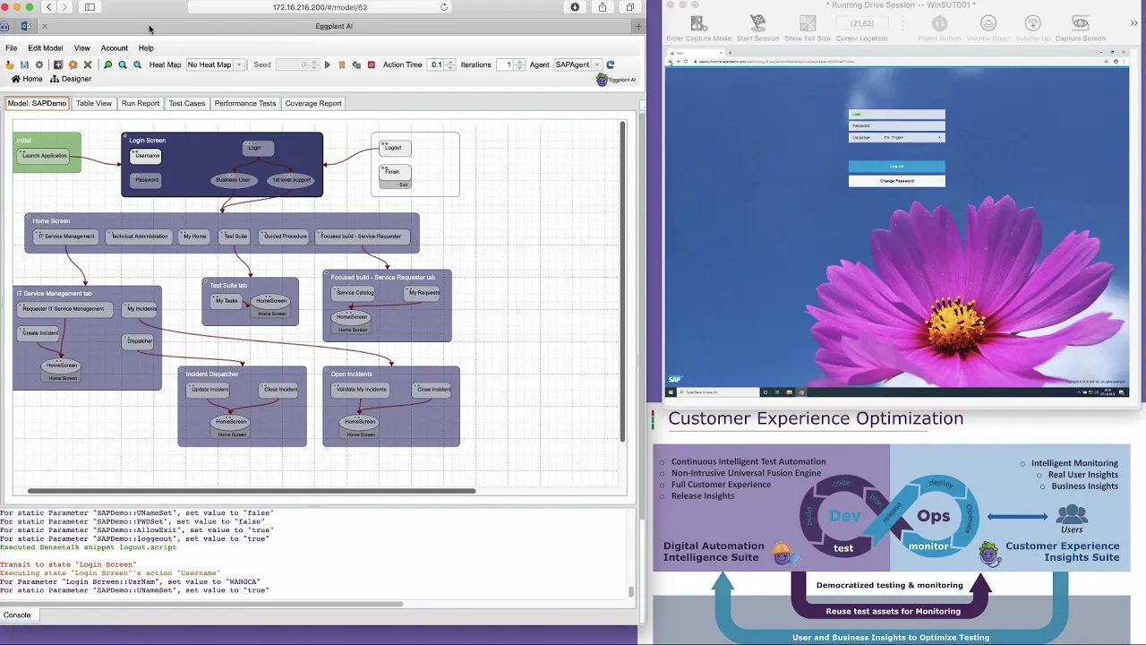Open the Language dropdown on SAP login
The height and width of the screenshot is (645, 1146).
pyautogui.click(x=896, y=137)
